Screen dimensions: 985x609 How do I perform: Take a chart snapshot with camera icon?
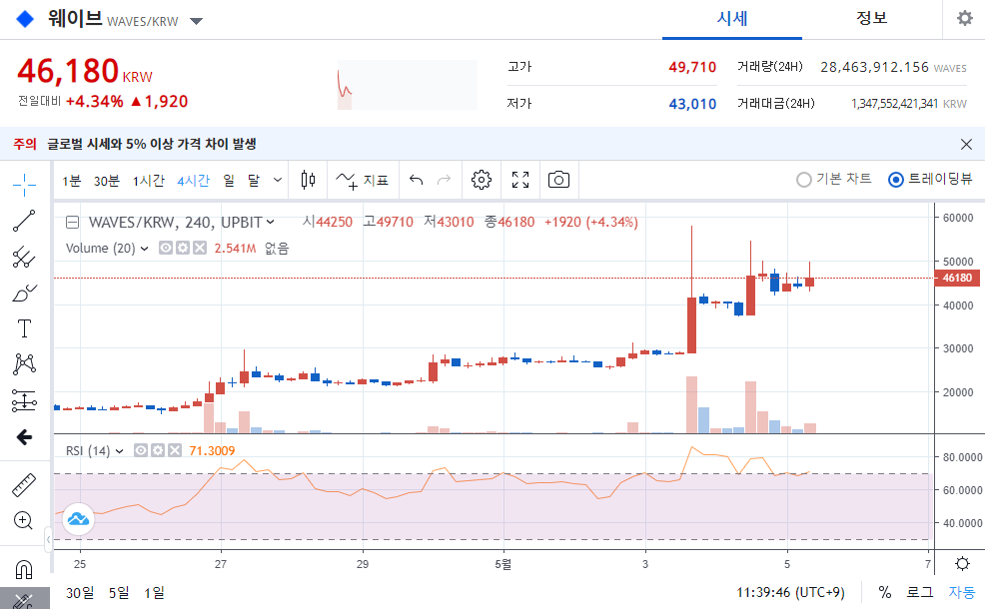(x=558, y=180)
